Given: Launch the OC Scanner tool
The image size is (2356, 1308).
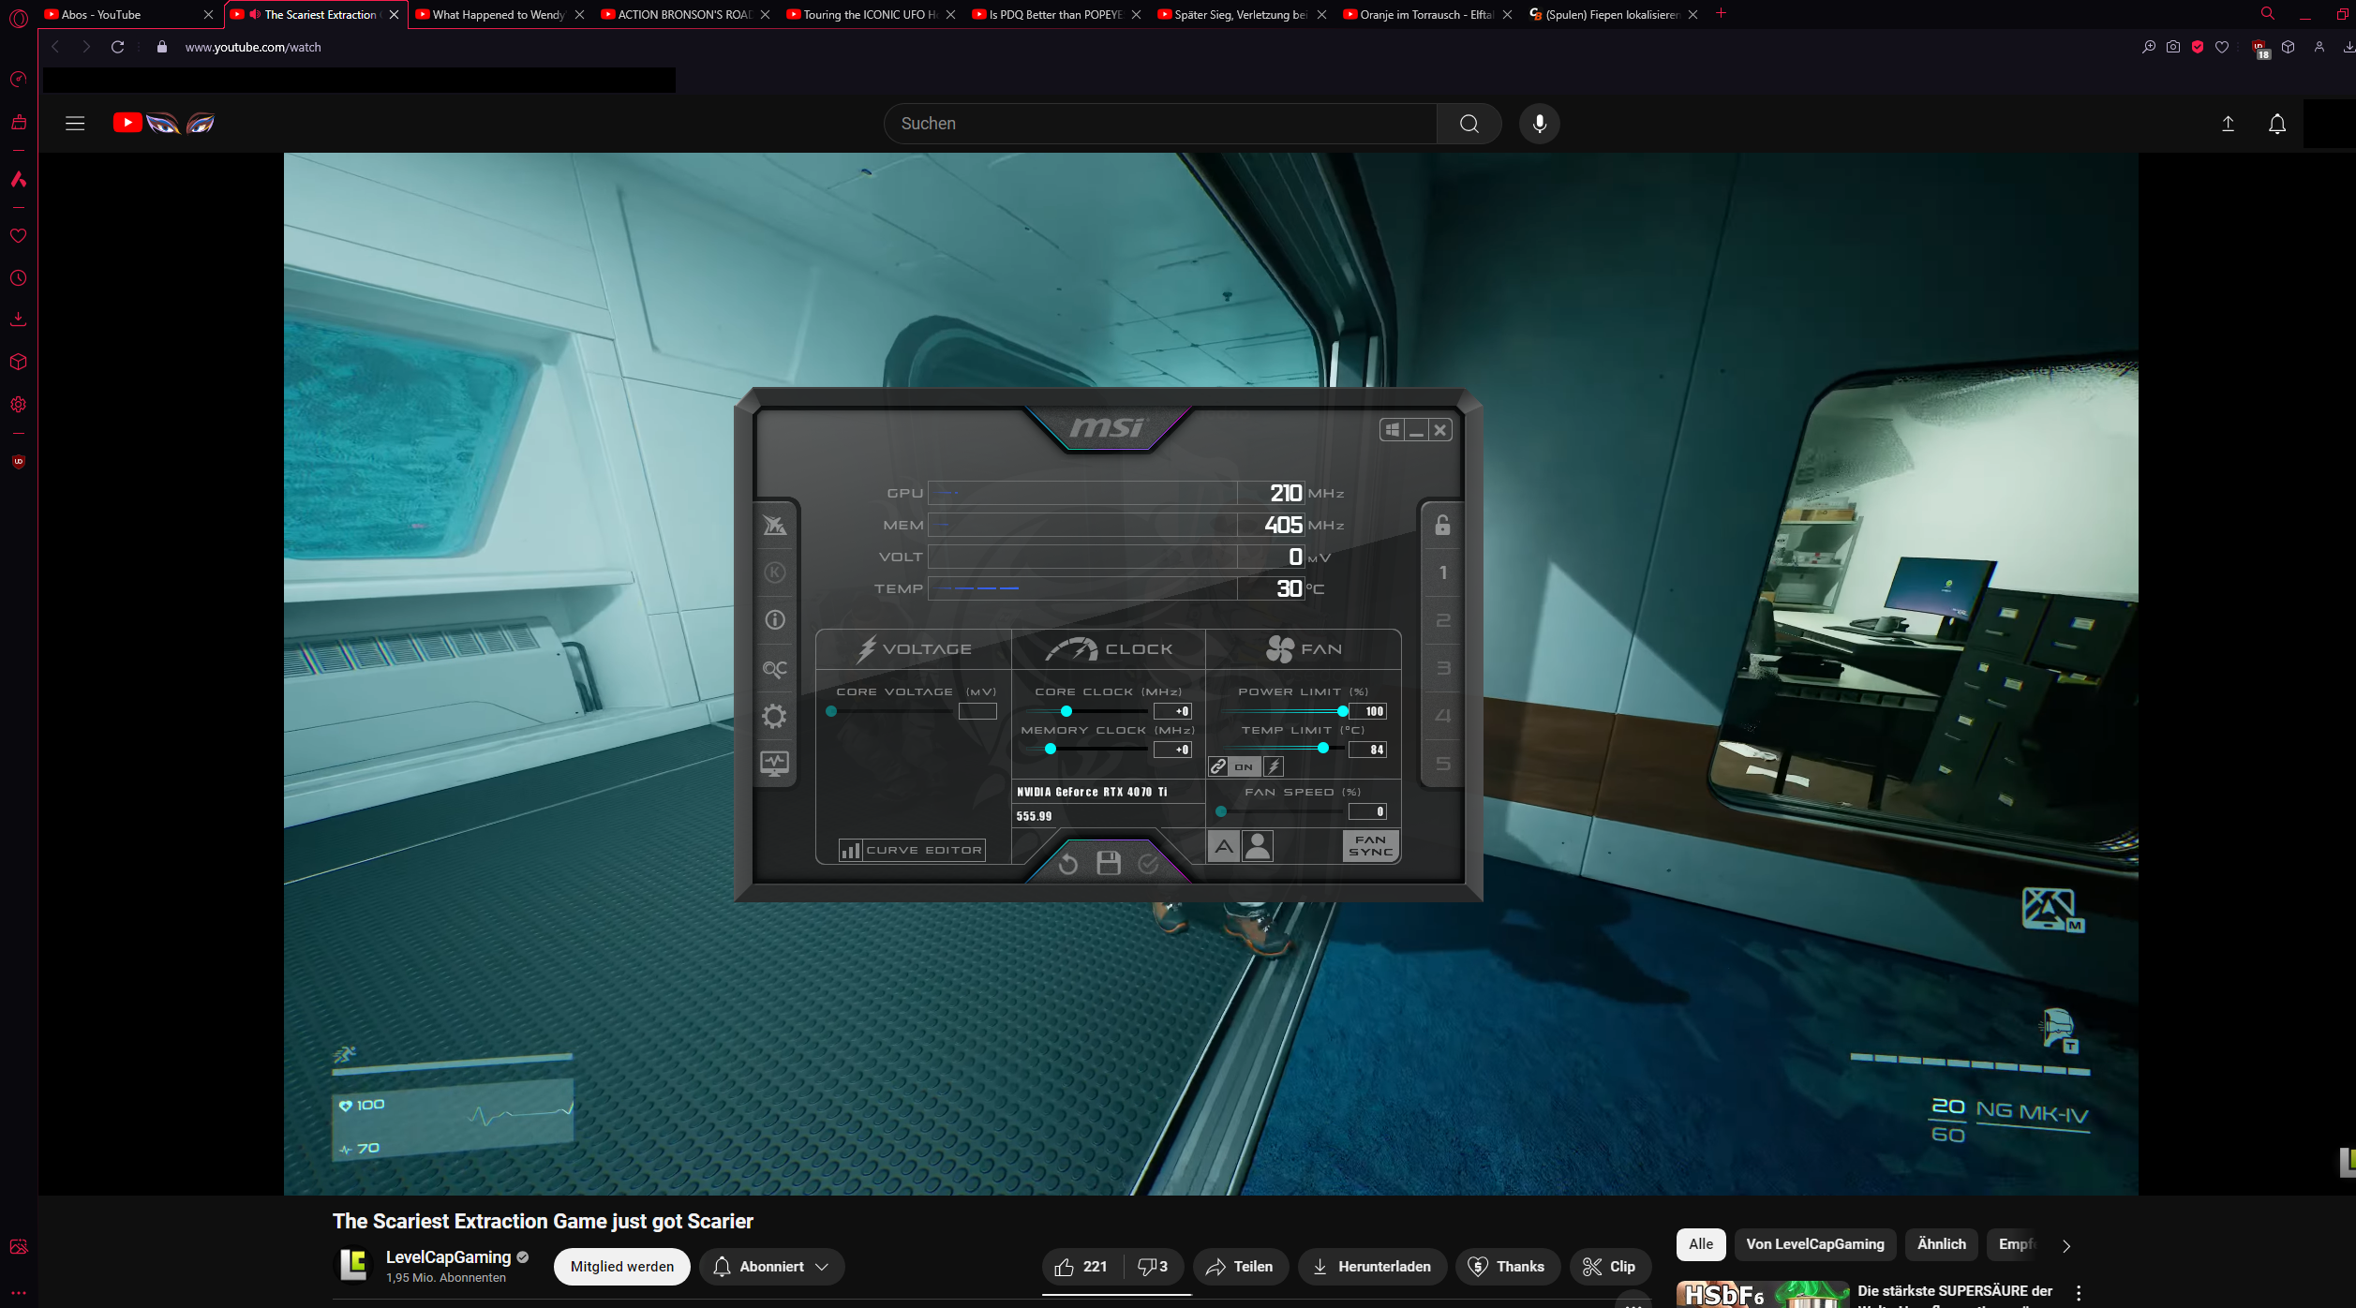Looking at the screenshot, I should click(774, 669).
